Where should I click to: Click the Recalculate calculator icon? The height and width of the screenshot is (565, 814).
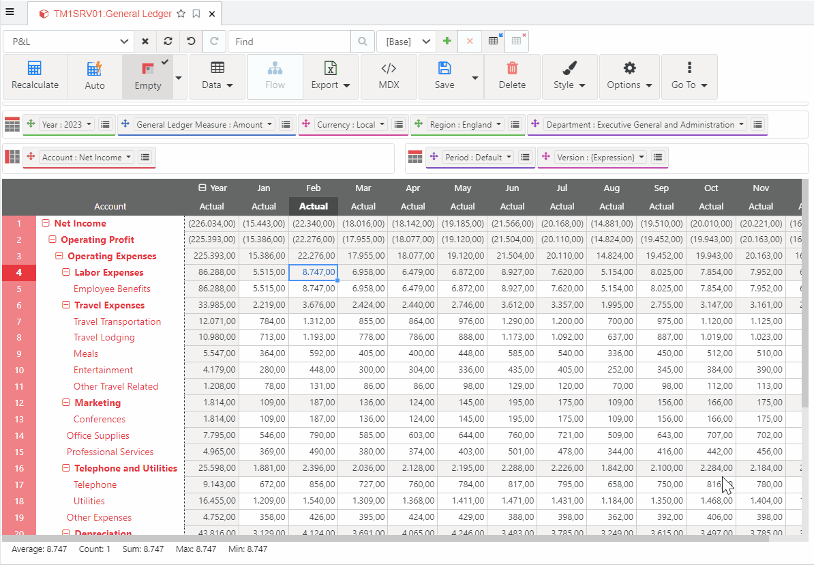click(35, 69)
